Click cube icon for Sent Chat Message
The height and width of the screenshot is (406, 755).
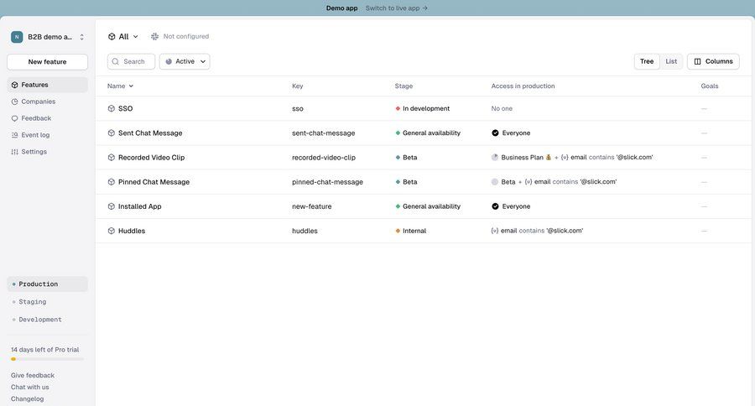point(112,133)
